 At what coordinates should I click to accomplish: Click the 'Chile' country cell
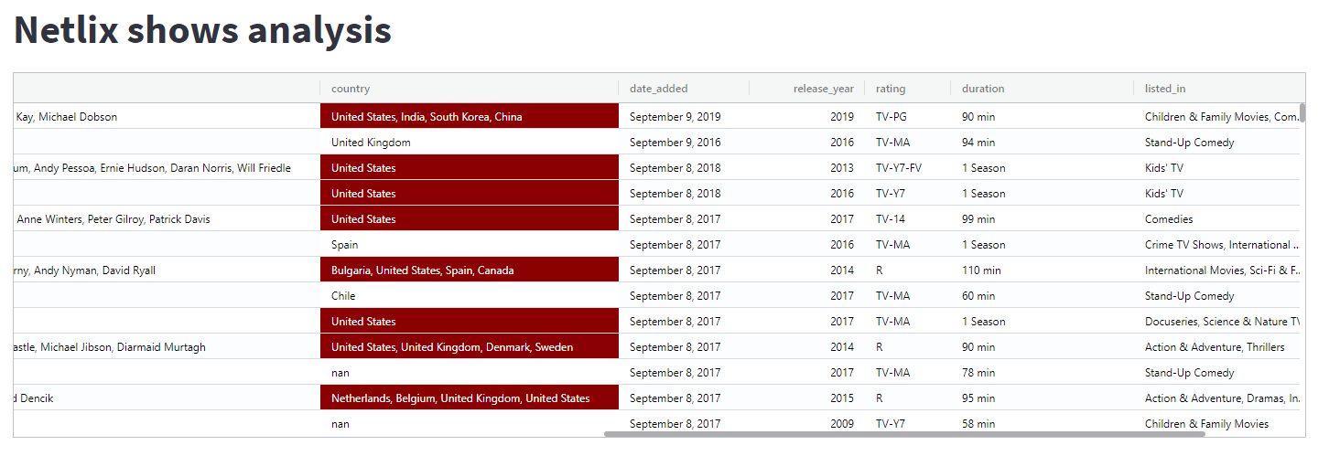pyautogui.click(x=343, y=296)
